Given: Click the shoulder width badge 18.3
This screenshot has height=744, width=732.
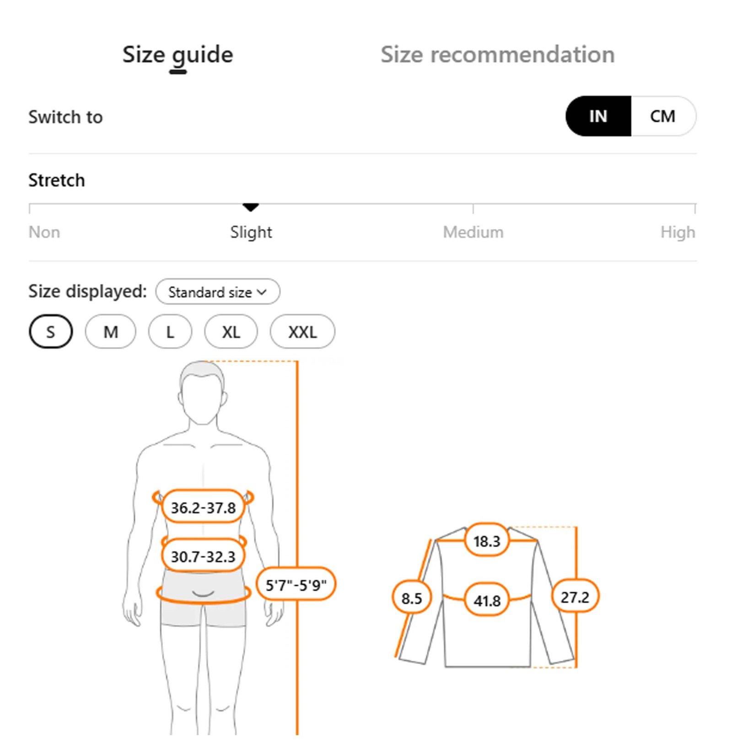Looking at the screenshot, I should click(487, 541).
